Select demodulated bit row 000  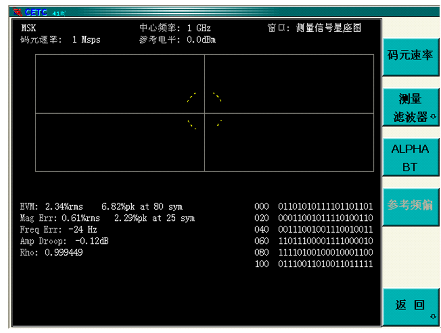[x=313, y=206]
